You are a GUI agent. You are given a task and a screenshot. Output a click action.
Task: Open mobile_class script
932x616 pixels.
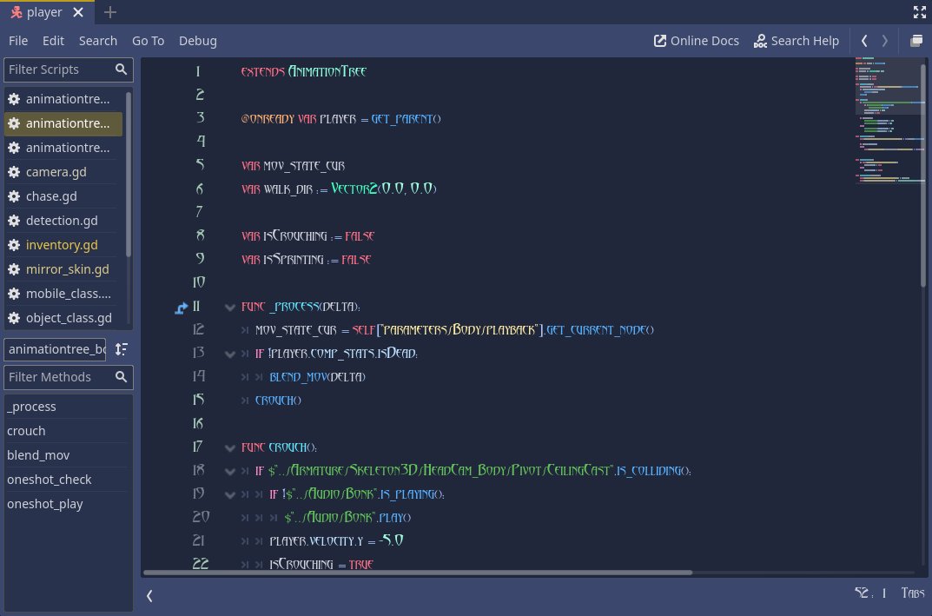pyautogui.click(x=63, y=294)
